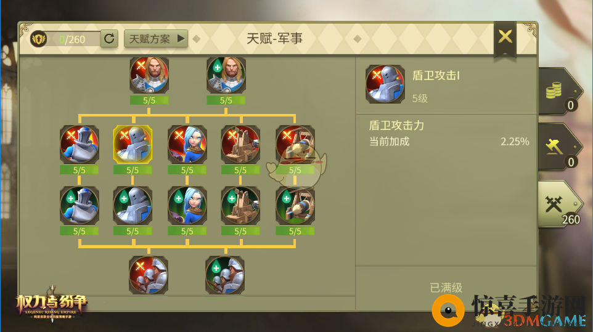593x332 pixels.
Task: Close the talent panel with the X
Action: pyautogui.click(x=505, y=37)
